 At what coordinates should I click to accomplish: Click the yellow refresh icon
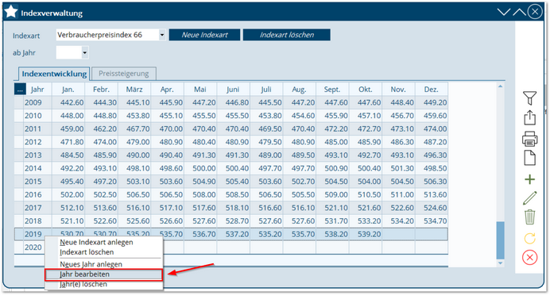coord(529,239)
